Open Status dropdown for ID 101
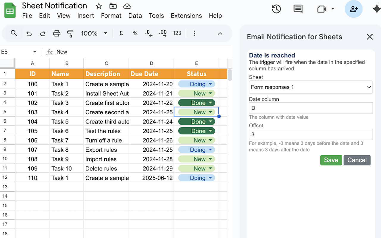The height and width of the screenshot is (238, 381). point(210,93)
